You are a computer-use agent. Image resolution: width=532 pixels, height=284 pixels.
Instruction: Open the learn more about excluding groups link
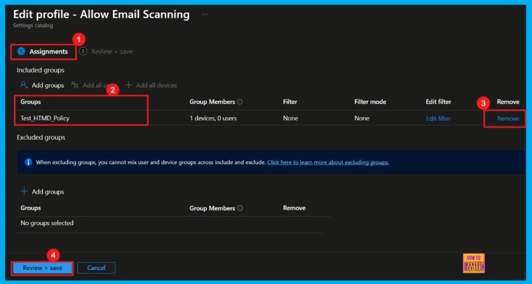(328, 162)
